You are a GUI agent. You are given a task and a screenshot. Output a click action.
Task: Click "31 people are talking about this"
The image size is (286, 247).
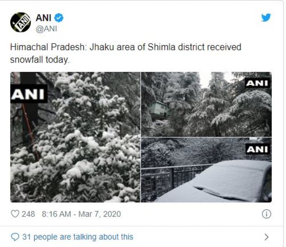click(78, 237)
